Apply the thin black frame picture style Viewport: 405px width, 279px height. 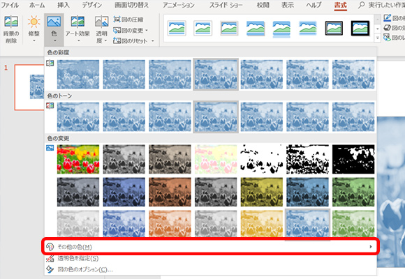pos(334,28)
